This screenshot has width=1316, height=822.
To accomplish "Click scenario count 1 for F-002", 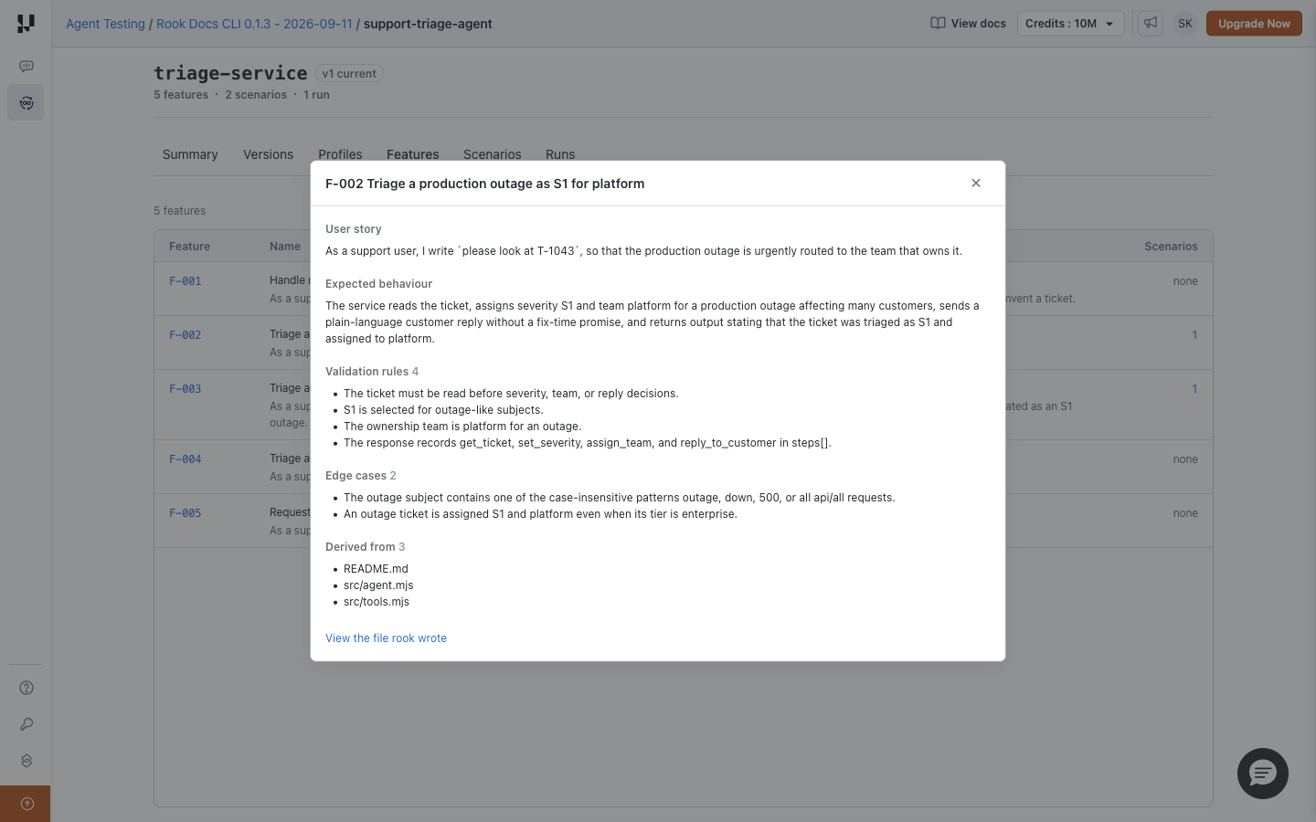I will pos(1194,335).
